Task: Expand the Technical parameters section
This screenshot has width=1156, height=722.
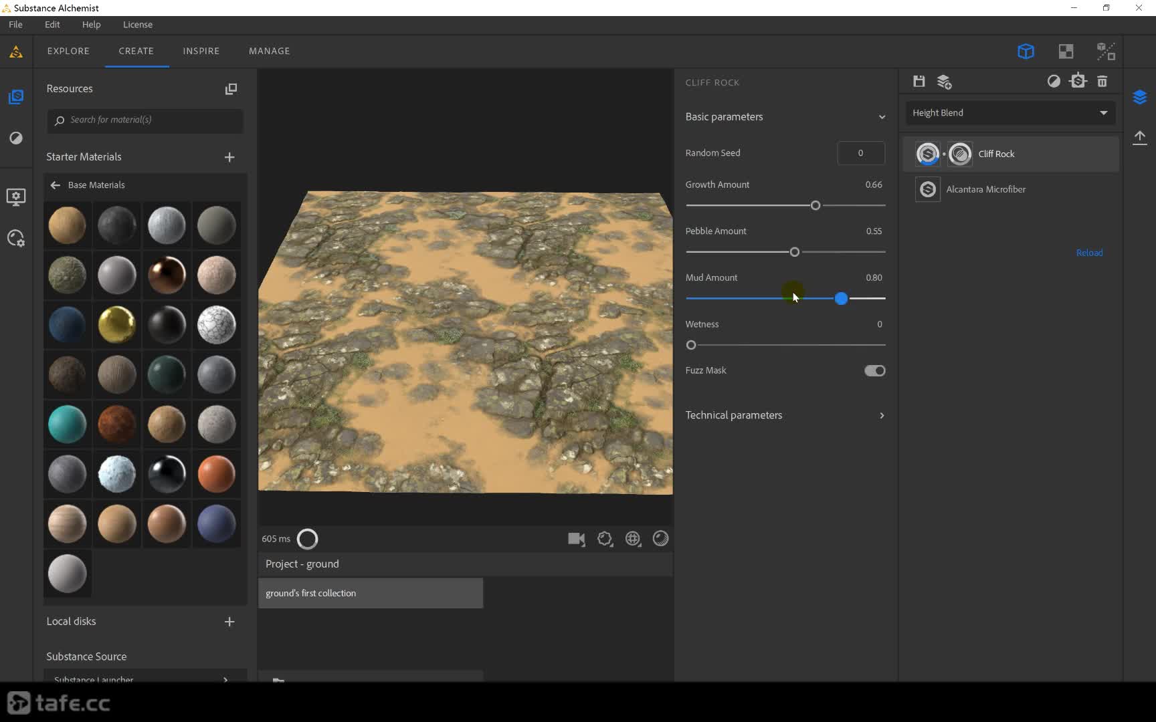Action: click(882, 416)
